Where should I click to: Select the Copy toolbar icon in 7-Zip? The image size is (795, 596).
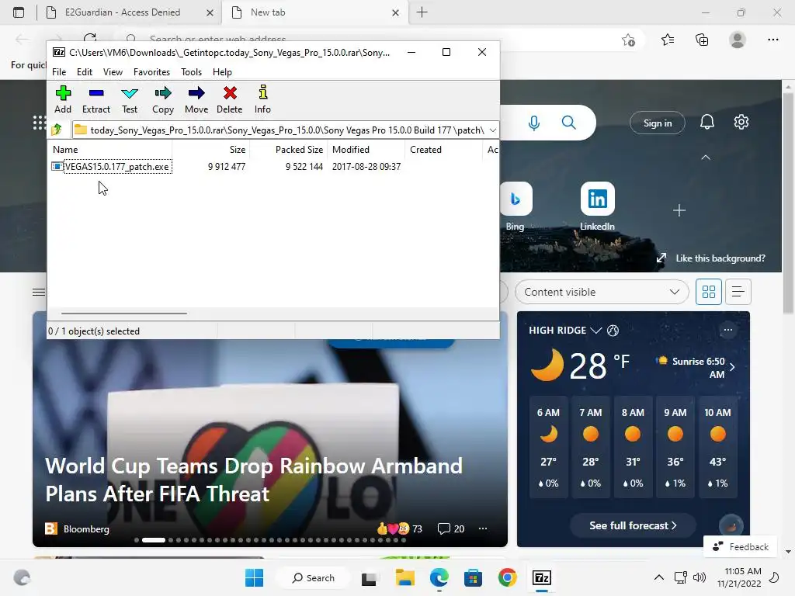163,100
